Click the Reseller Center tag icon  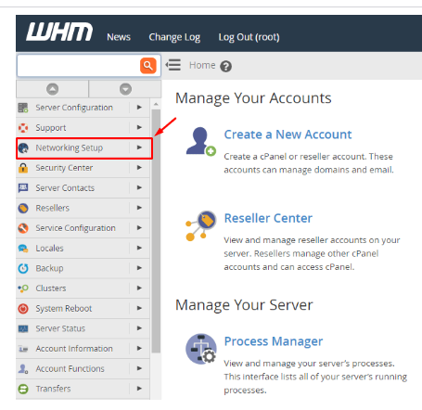point(200,226)
